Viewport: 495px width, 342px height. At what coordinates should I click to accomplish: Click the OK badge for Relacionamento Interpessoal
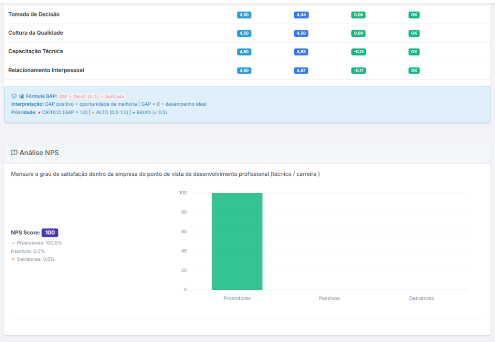(x=414, y=71)
